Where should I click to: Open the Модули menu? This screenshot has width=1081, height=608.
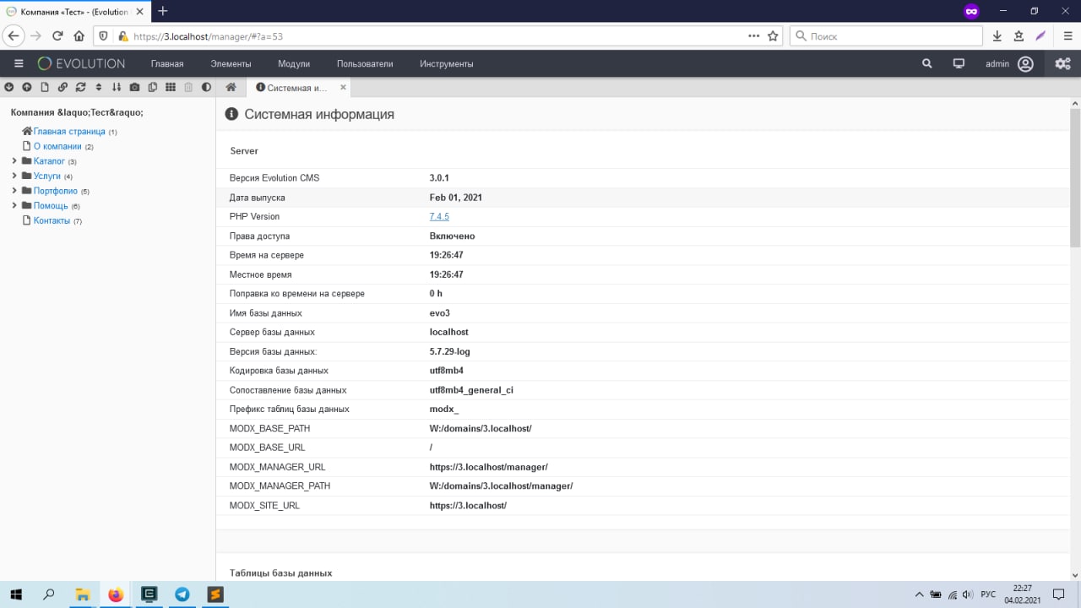click(x=294, y=64)
